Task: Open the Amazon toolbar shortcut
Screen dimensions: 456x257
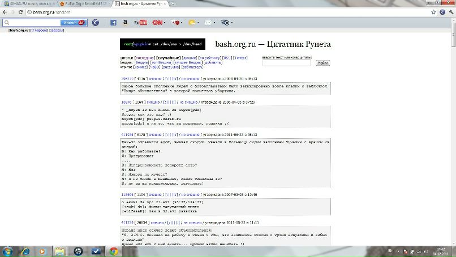Action: 125,23
